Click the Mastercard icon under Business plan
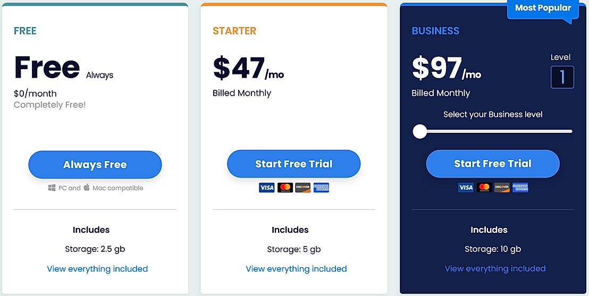 click(484, 188)
